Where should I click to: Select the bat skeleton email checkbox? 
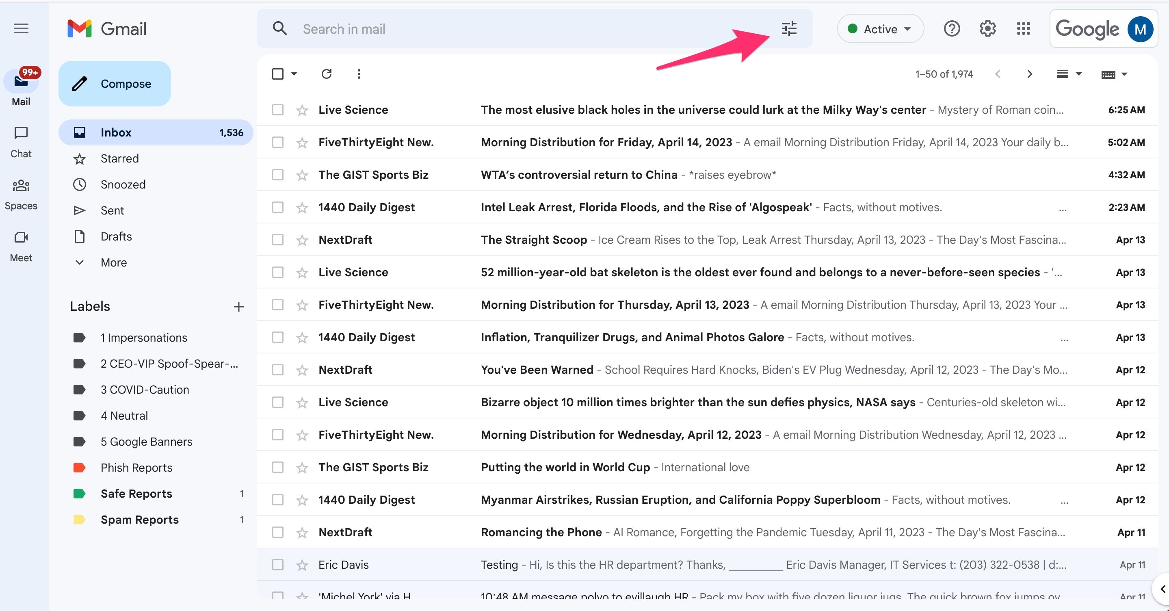pyautogui.click(x=277, y=272)
